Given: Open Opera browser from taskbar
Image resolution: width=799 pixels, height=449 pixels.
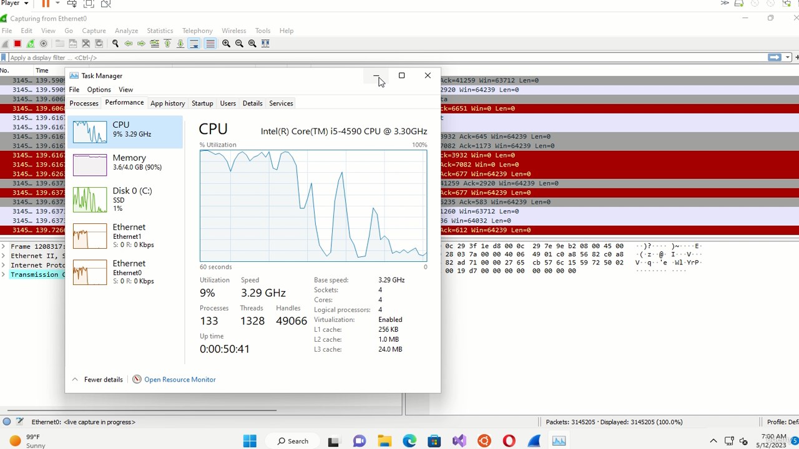Looking at the screenshot, I should pos(509,441).
